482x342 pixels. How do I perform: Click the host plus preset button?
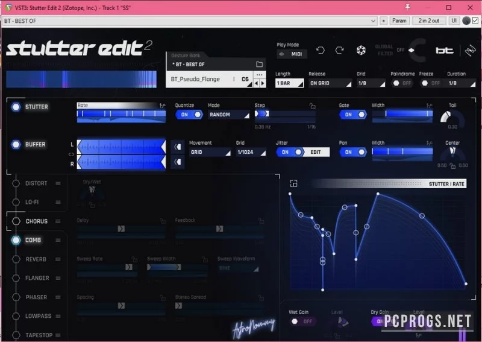(x=383, y=21)
